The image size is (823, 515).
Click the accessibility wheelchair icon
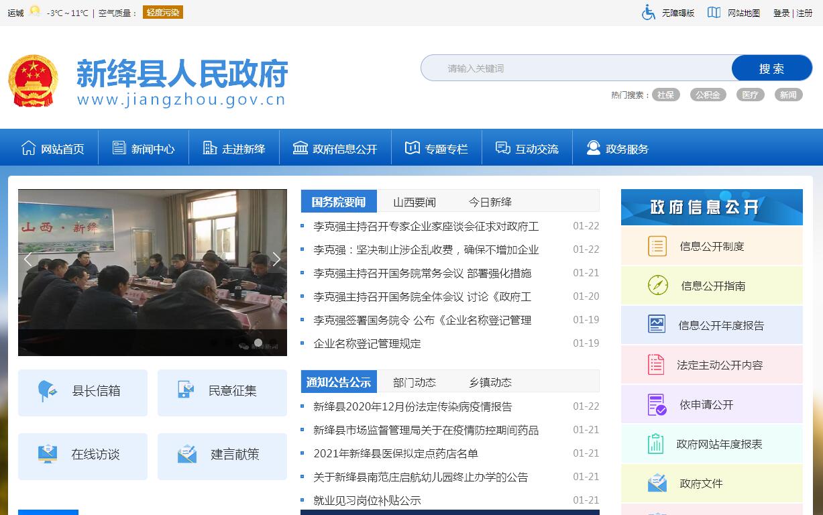pos(648,13)
